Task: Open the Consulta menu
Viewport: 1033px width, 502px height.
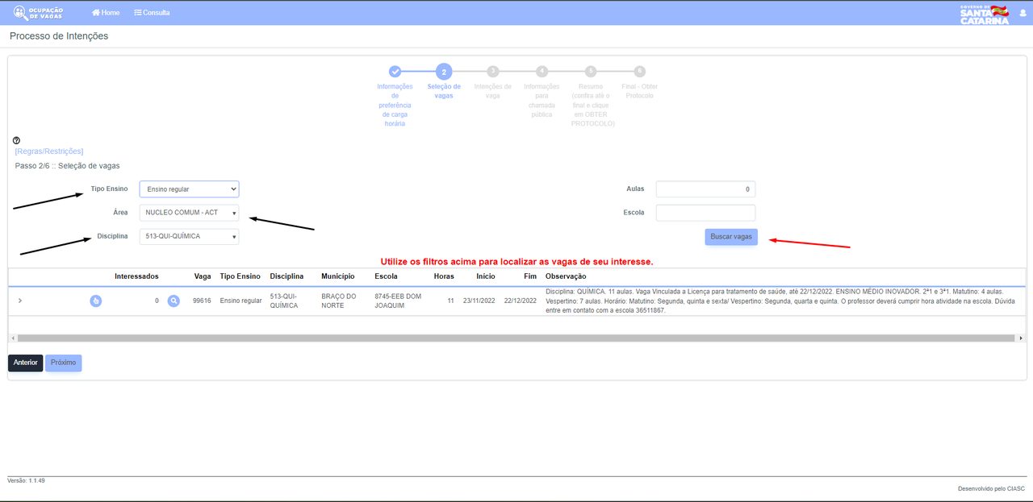Action: [152, 13]
